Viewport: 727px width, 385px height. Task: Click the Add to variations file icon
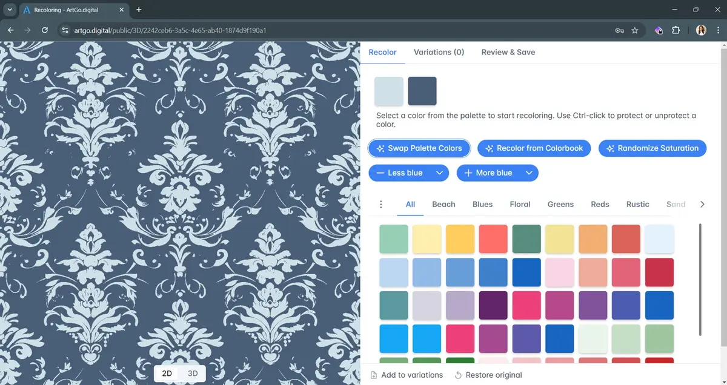pyautogui.click(x=374, y=375)
